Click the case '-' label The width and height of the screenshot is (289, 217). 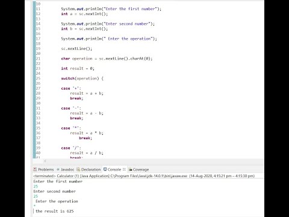pos(71,108)
